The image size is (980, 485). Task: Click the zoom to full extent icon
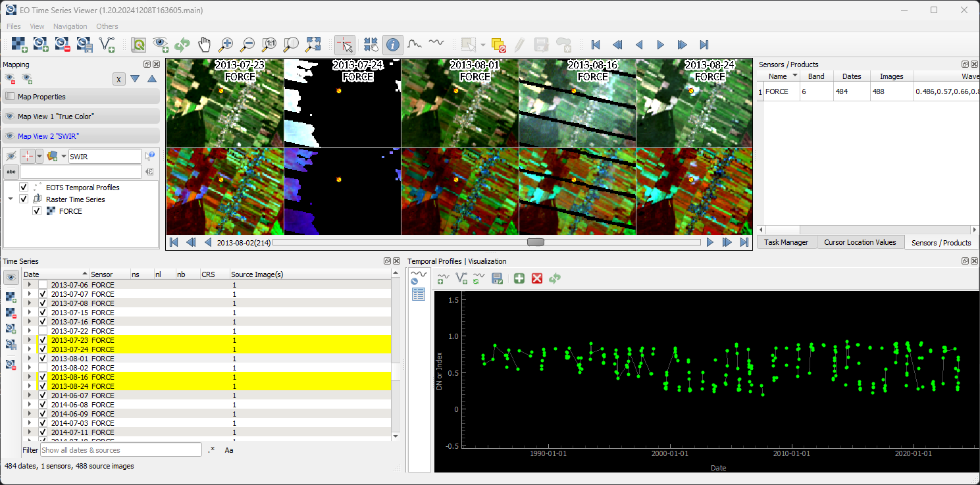(x=313, y=45)
